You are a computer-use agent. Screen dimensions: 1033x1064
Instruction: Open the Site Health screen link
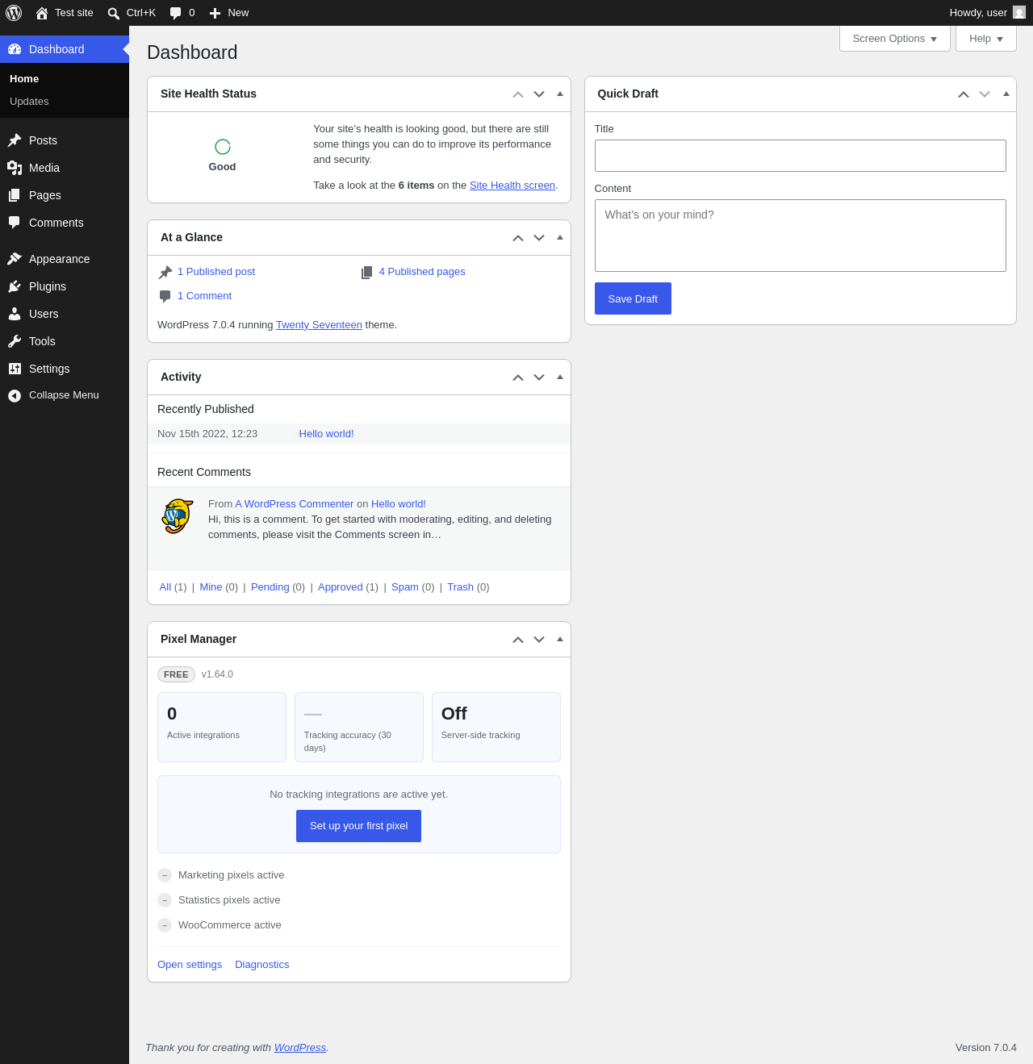coord(512,186)
